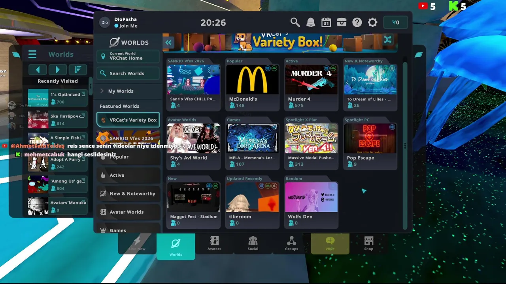Screen dimensions: 506x284
Task: Open the calendar icon in top bar
Action: click(x=326, y=22)
